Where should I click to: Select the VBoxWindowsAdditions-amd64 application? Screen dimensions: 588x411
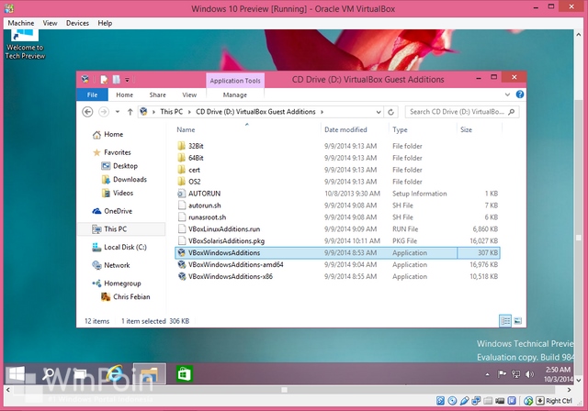[337, 264]
